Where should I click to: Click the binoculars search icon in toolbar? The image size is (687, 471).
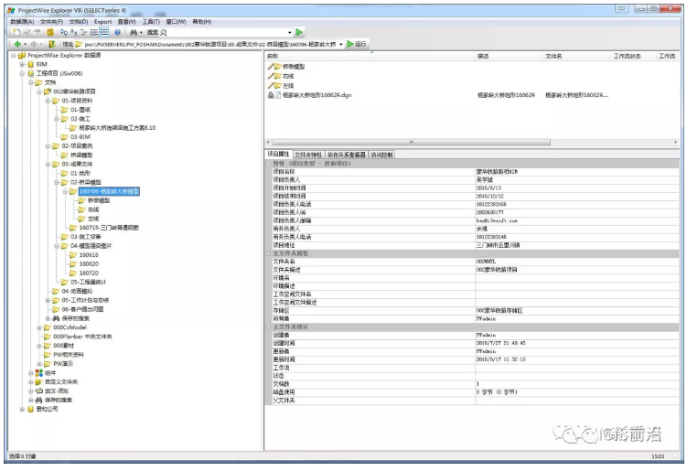[x=134, y=32]
